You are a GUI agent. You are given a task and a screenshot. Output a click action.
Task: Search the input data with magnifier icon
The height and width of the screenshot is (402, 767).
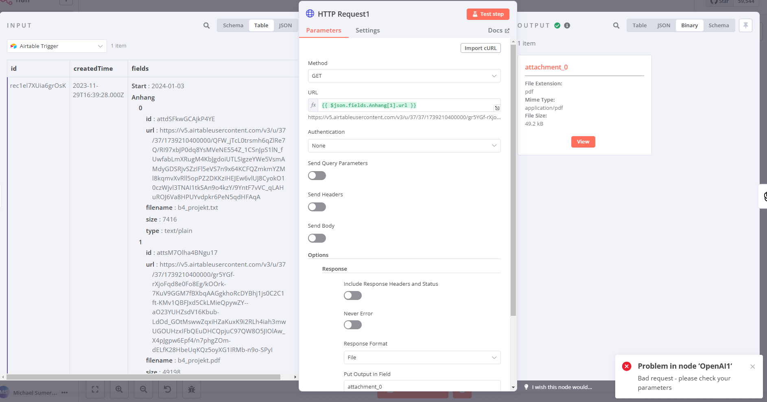207,26
